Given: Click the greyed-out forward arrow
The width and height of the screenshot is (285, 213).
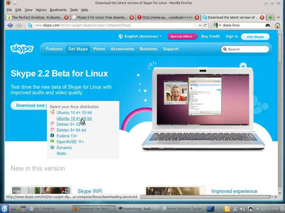Looking at the screenshot, I should point(19,25).
